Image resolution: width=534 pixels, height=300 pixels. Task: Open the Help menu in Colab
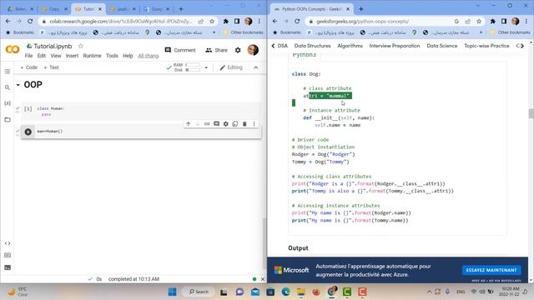(x=128, y=56)
